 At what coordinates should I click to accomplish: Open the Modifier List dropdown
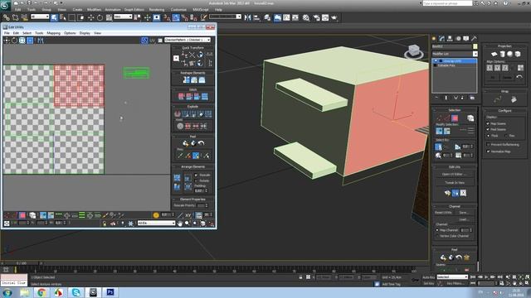click(x=455, y=54)
